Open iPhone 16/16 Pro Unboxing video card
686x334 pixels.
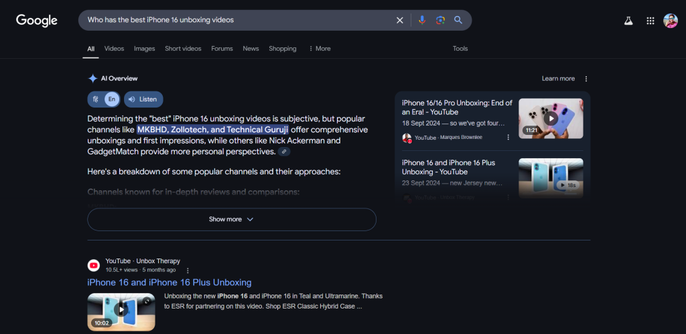(x=457, y=108)
